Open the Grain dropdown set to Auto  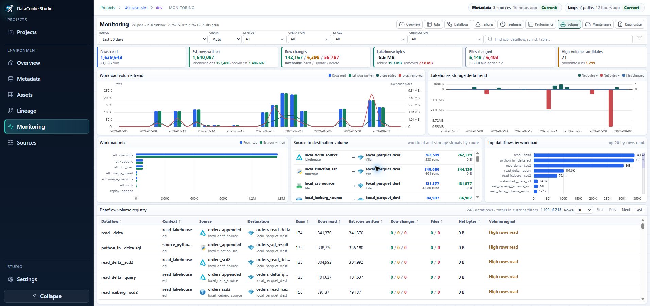point(225,39)
